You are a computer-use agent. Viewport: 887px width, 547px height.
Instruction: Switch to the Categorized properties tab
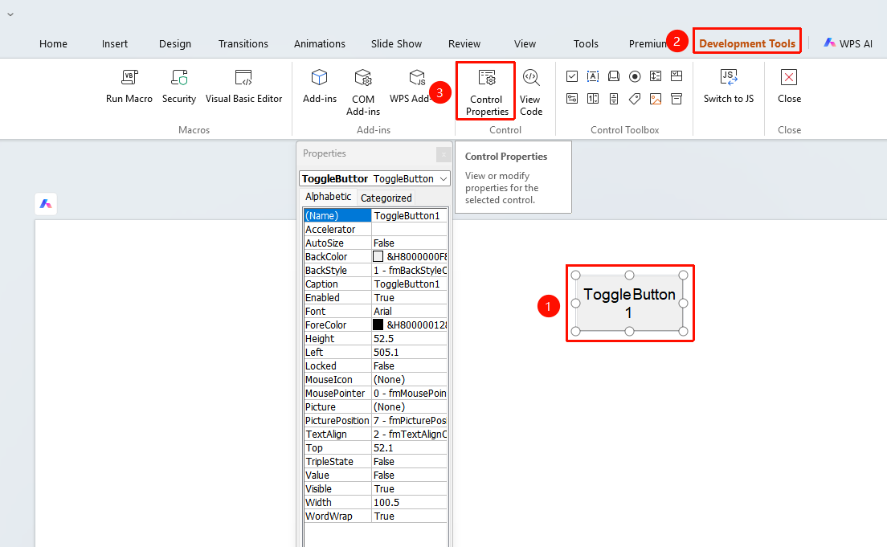[386, 198]
